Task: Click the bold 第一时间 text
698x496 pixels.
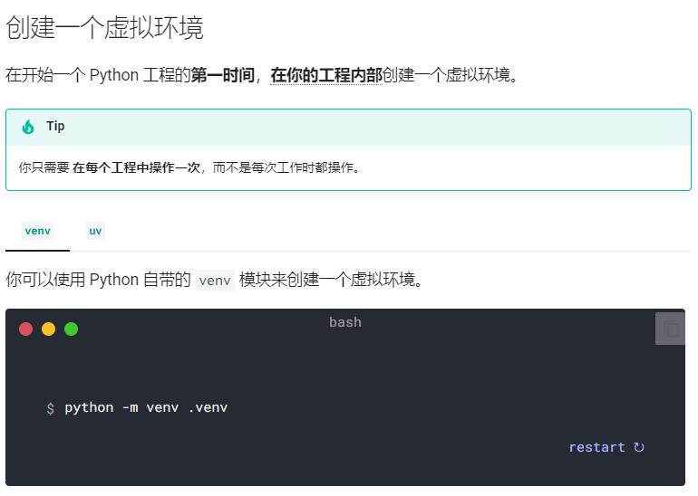Action: (223, 75)
